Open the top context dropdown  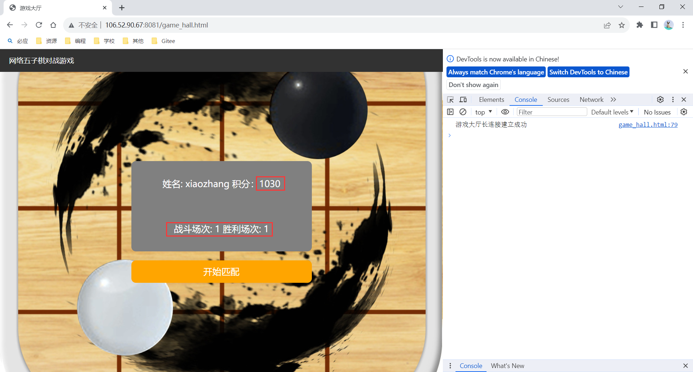(x=484, y=112)
